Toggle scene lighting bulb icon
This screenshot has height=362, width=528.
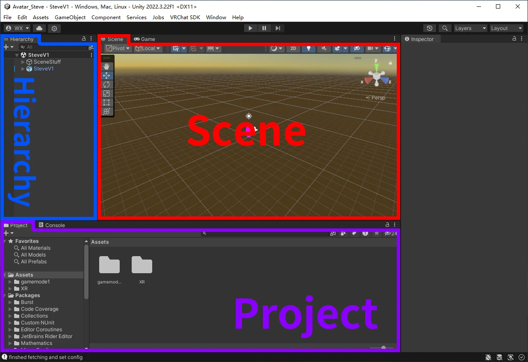[x=308, y=48]
